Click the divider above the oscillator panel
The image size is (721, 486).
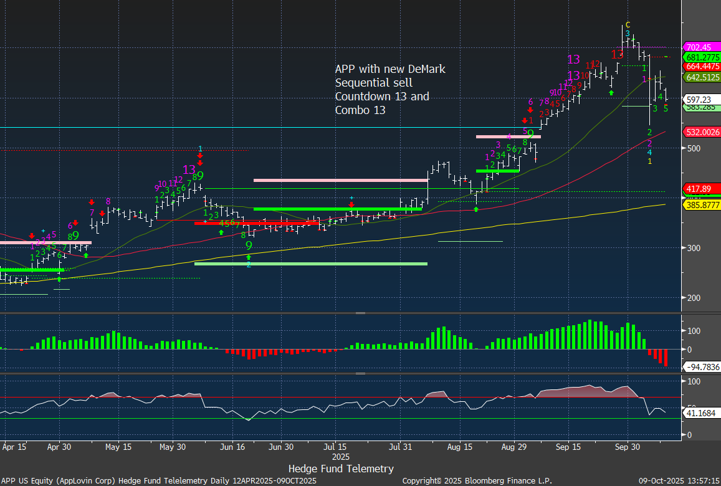[360, 373]
